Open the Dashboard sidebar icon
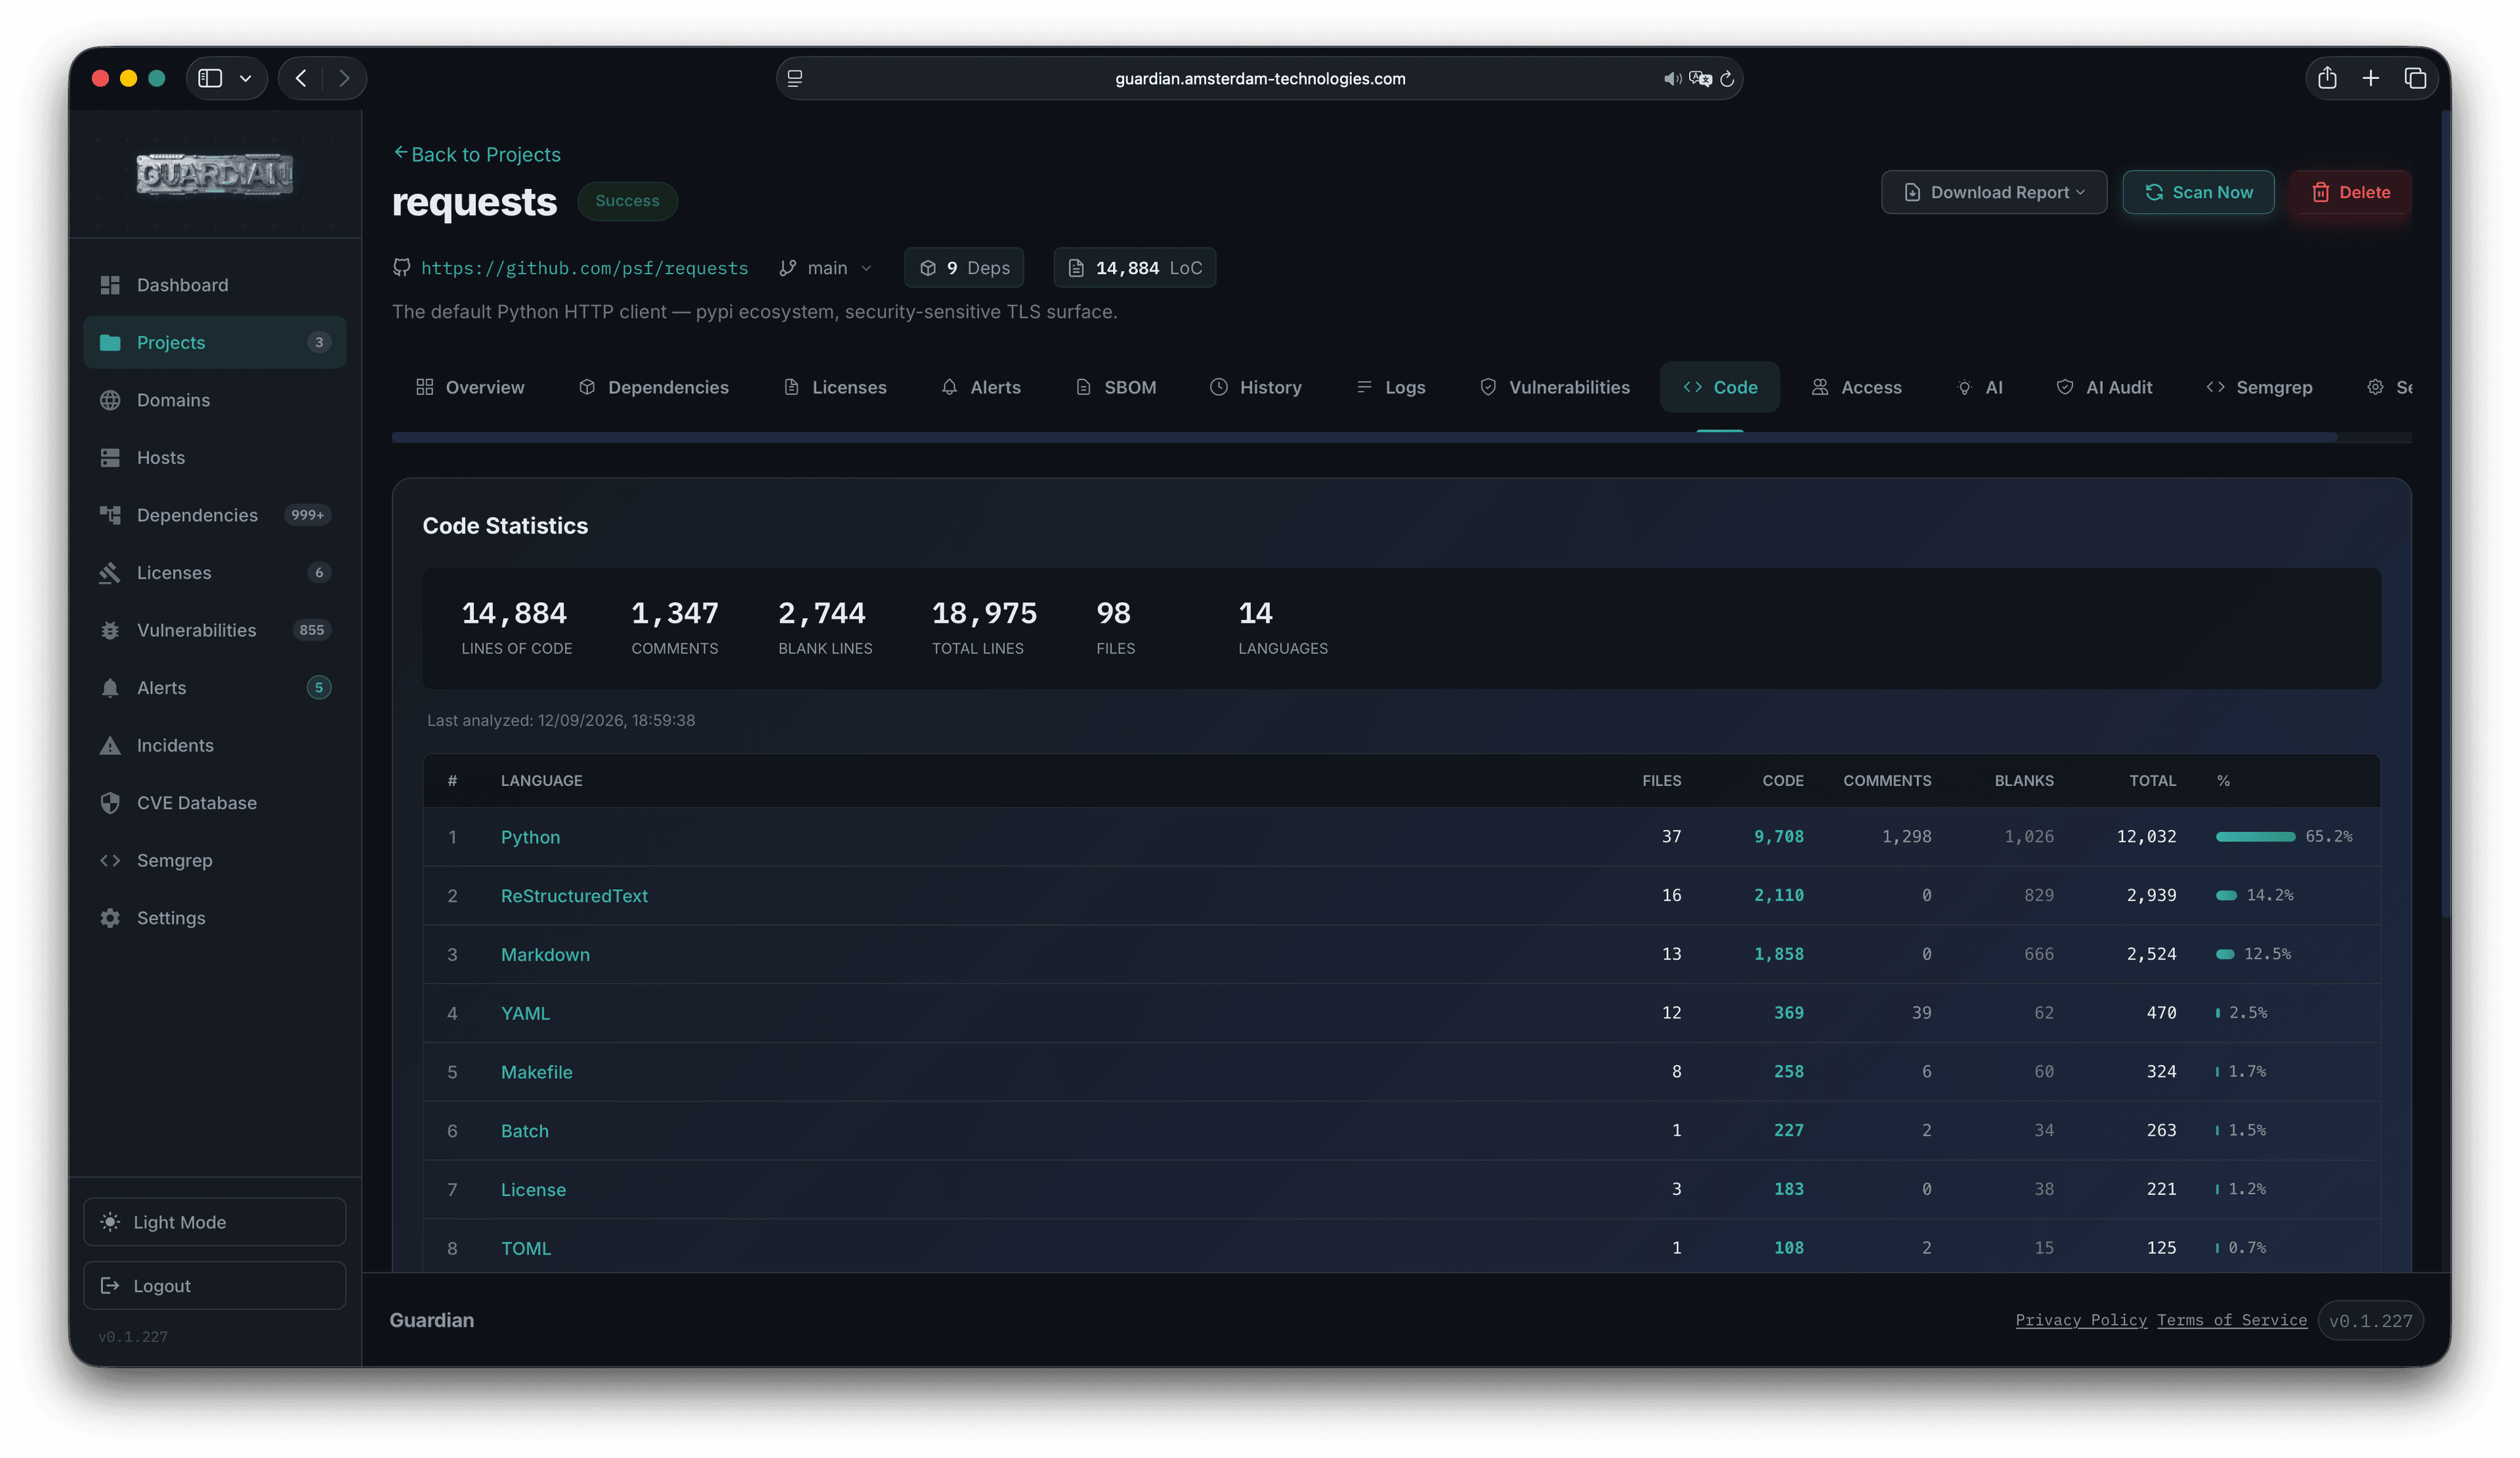This screenshot has width=2520, height=1458. (110, 285)
